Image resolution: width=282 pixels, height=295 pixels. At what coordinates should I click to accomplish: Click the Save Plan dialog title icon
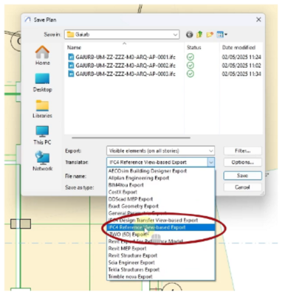pos(28,20)
